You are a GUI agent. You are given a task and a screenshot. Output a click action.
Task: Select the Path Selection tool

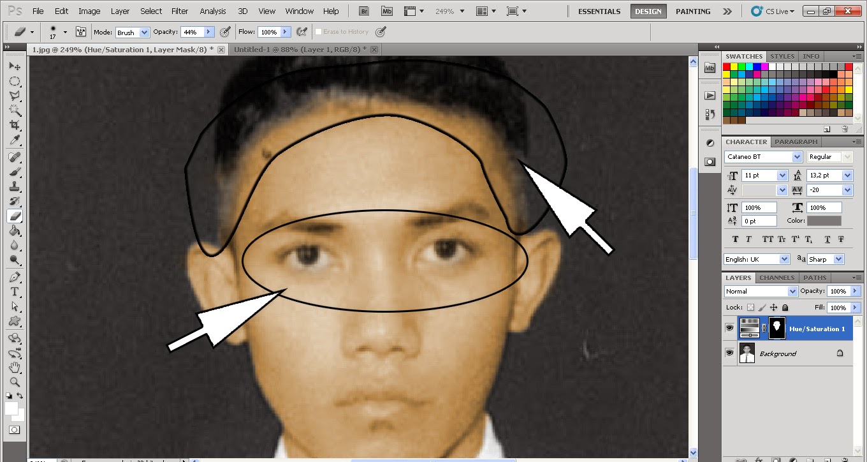click(15, 306)
